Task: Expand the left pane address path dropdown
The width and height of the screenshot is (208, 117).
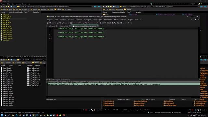Action: click(92, 6)
